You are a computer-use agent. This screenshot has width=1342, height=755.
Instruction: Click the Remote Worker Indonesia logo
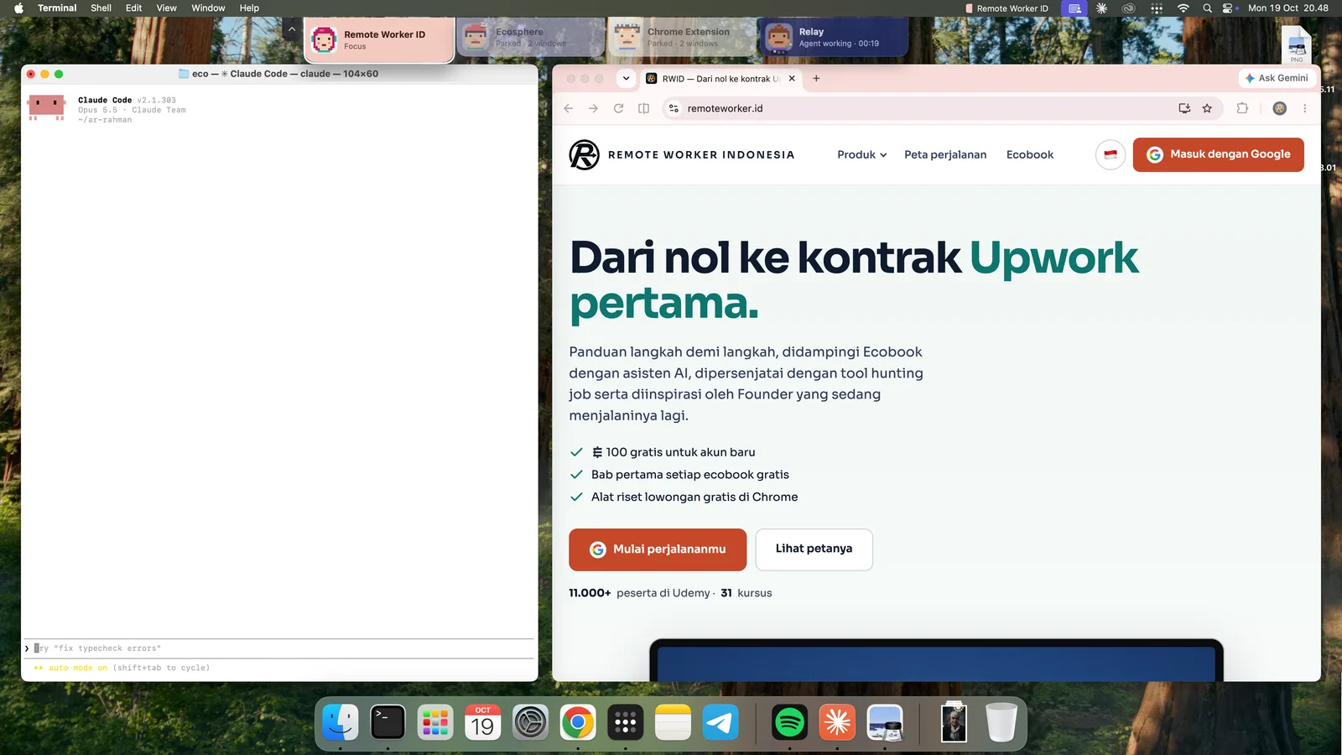click(x=681, y=154)
